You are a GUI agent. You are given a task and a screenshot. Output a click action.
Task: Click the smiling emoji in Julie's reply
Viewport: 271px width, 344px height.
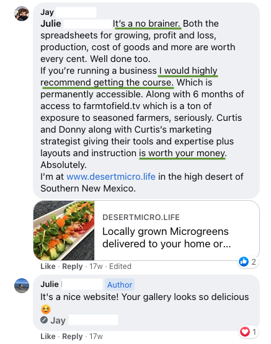(x=46, y=309)
